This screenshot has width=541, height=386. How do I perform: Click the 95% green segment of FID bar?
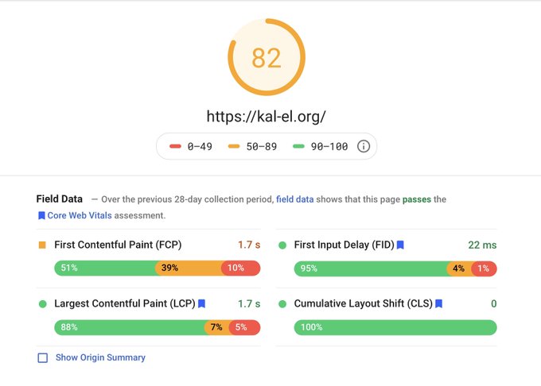tap(372, 268)
